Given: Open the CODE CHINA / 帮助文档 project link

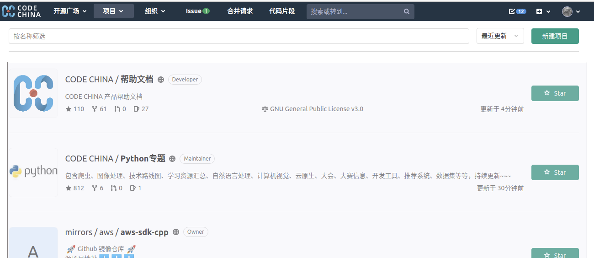Looking at the screenshot, I should pyautogui.click(x=109, y=79).
